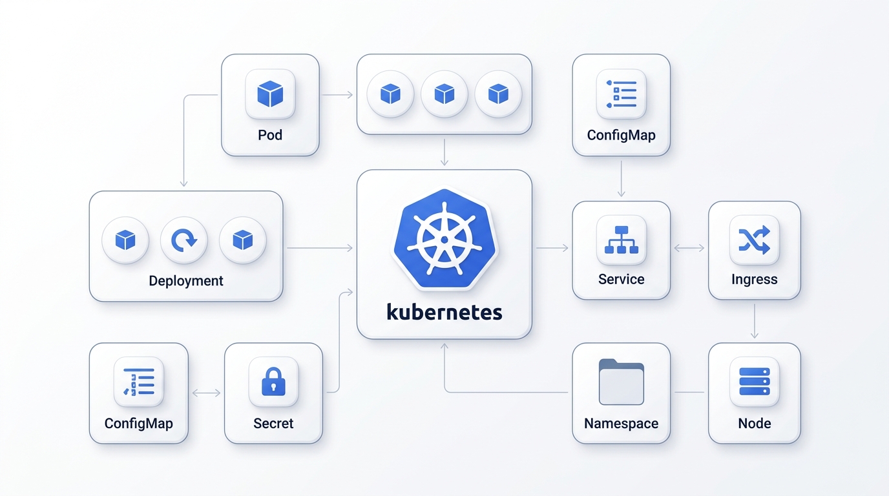Click the "ConfigMap" label beside Secret
889x496 pixels.
(x=138, y=424)
